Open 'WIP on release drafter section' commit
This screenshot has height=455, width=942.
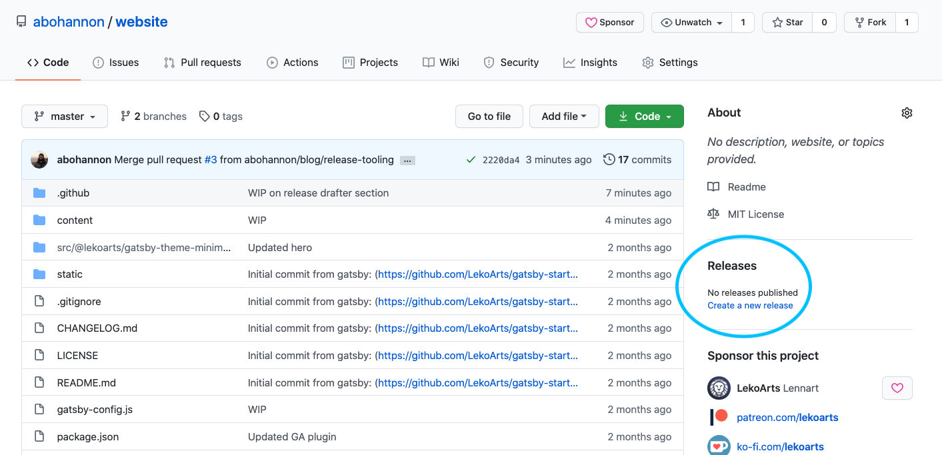tap(318, 193)
